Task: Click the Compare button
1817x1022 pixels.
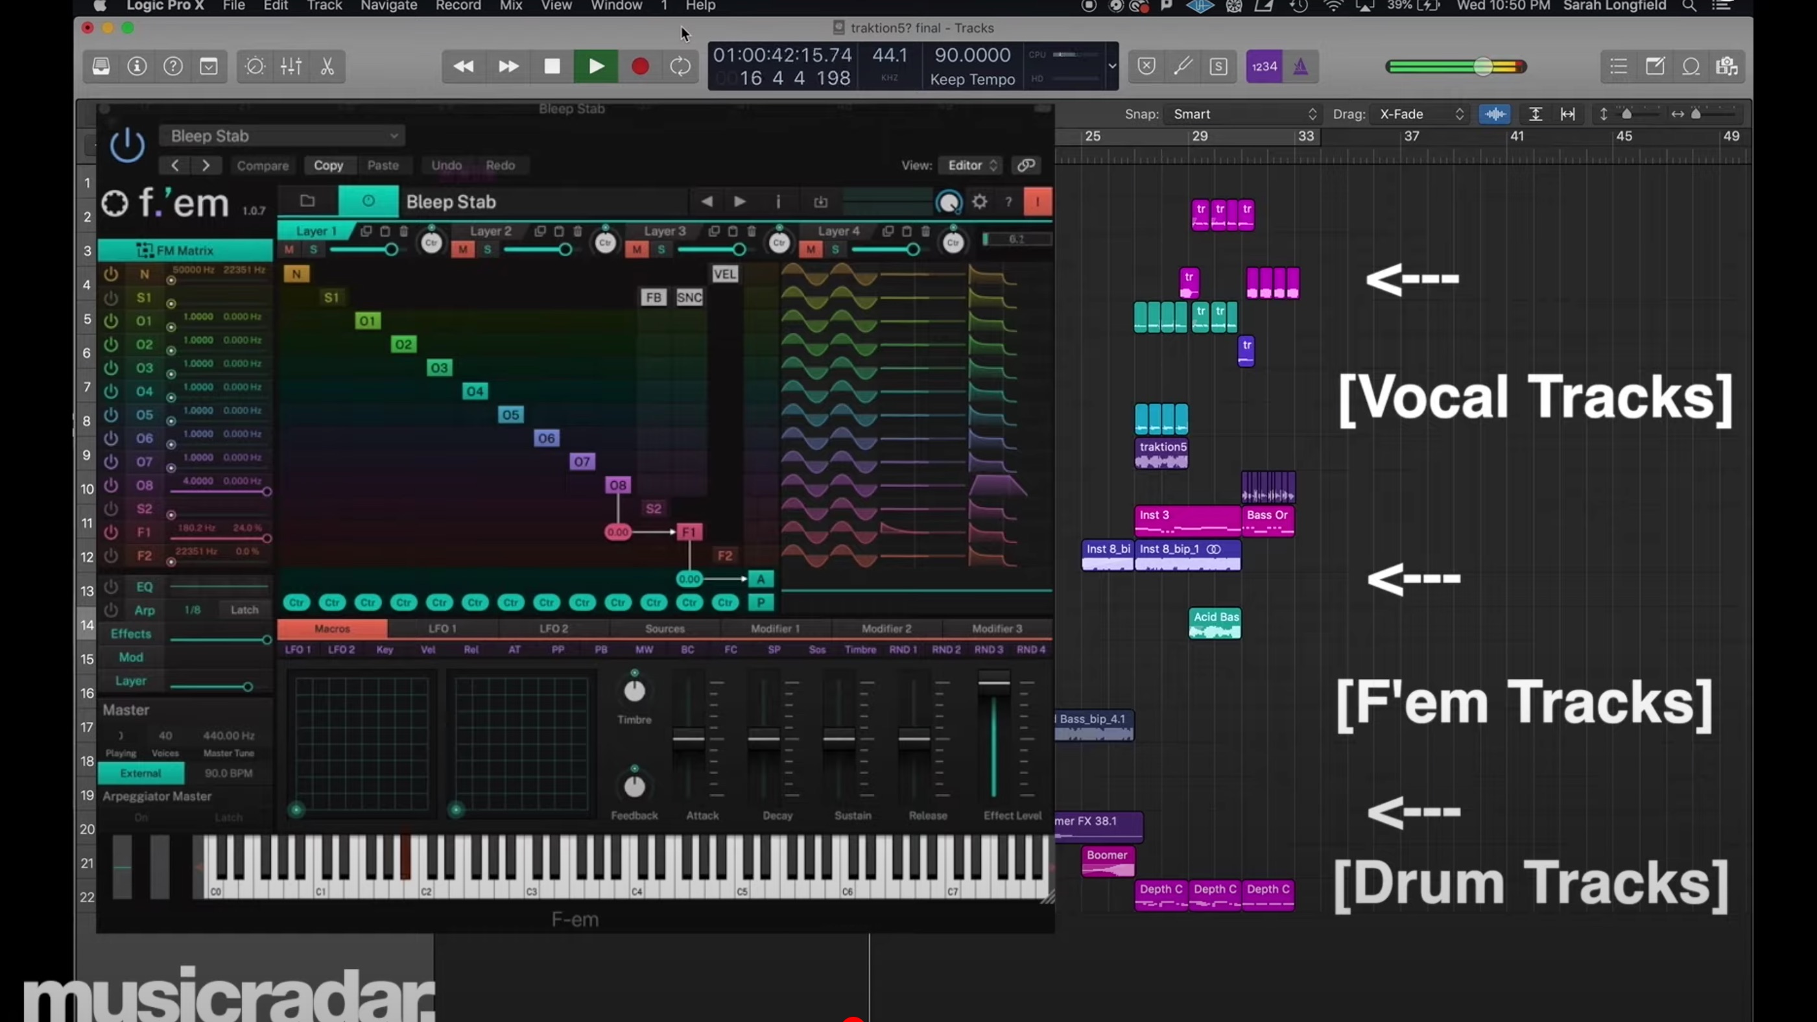Action: tap(263, 165)
